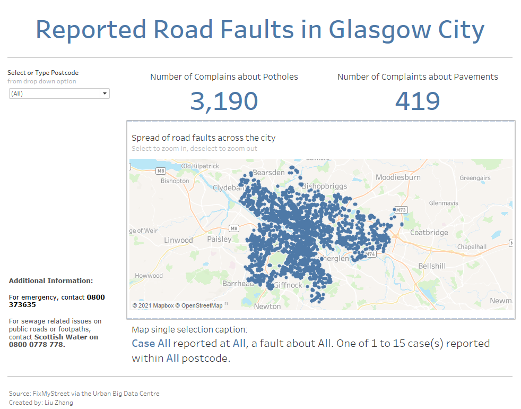Click the Old Kilpatrick label on the map
521x409 pixels.
[x=200, y=166]
